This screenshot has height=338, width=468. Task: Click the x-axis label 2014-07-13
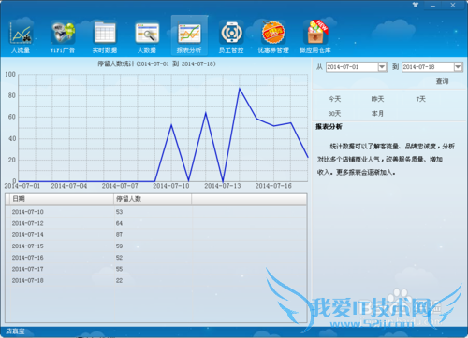[x=223, y=186]
